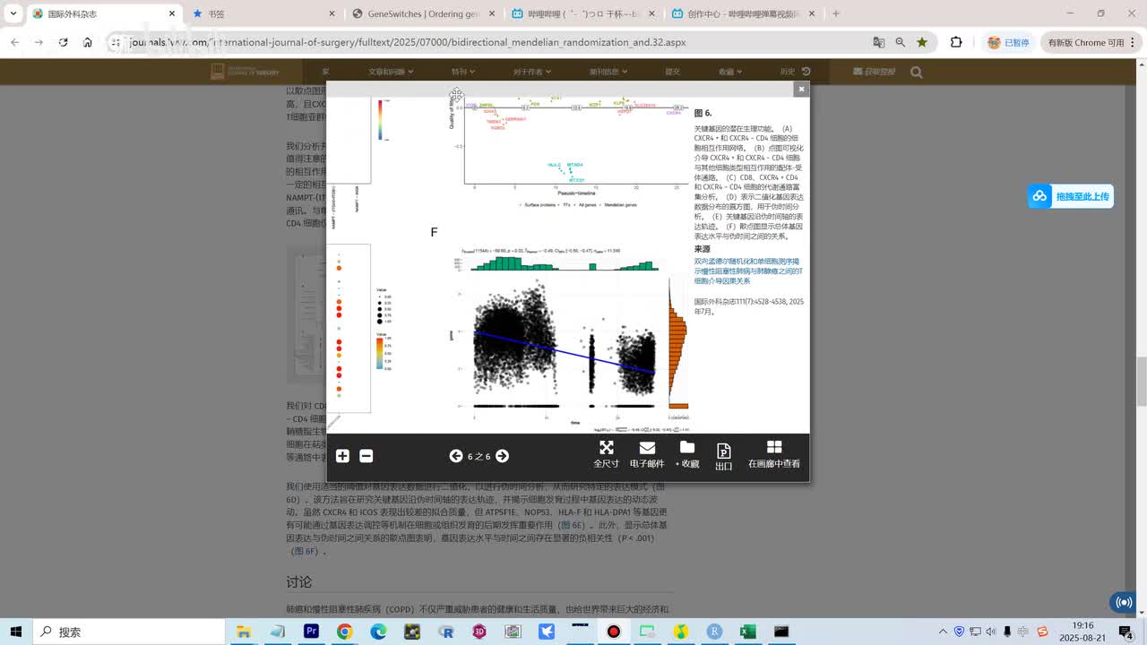Close the figure viewer popup

801,89
